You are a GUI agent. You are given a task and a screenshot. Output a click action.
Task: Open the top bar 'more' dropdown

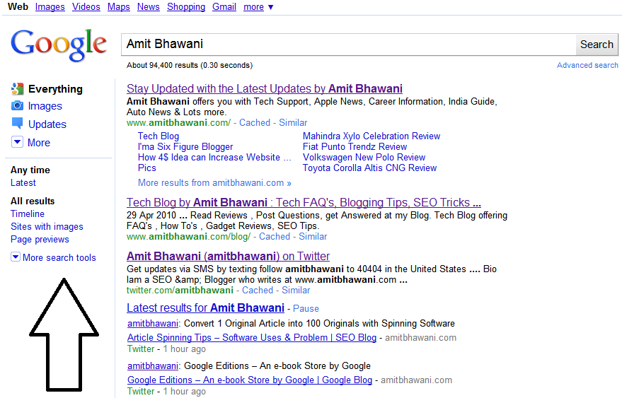pos(258,7)
